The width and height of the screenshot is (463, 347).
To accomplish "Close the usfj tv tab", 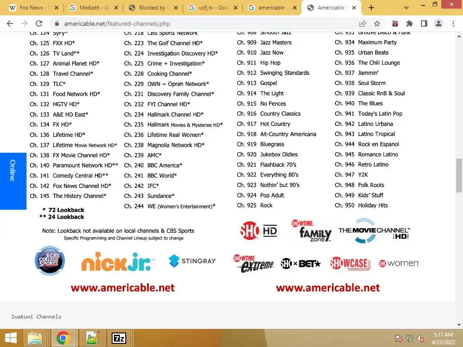I will click(236, 8).
